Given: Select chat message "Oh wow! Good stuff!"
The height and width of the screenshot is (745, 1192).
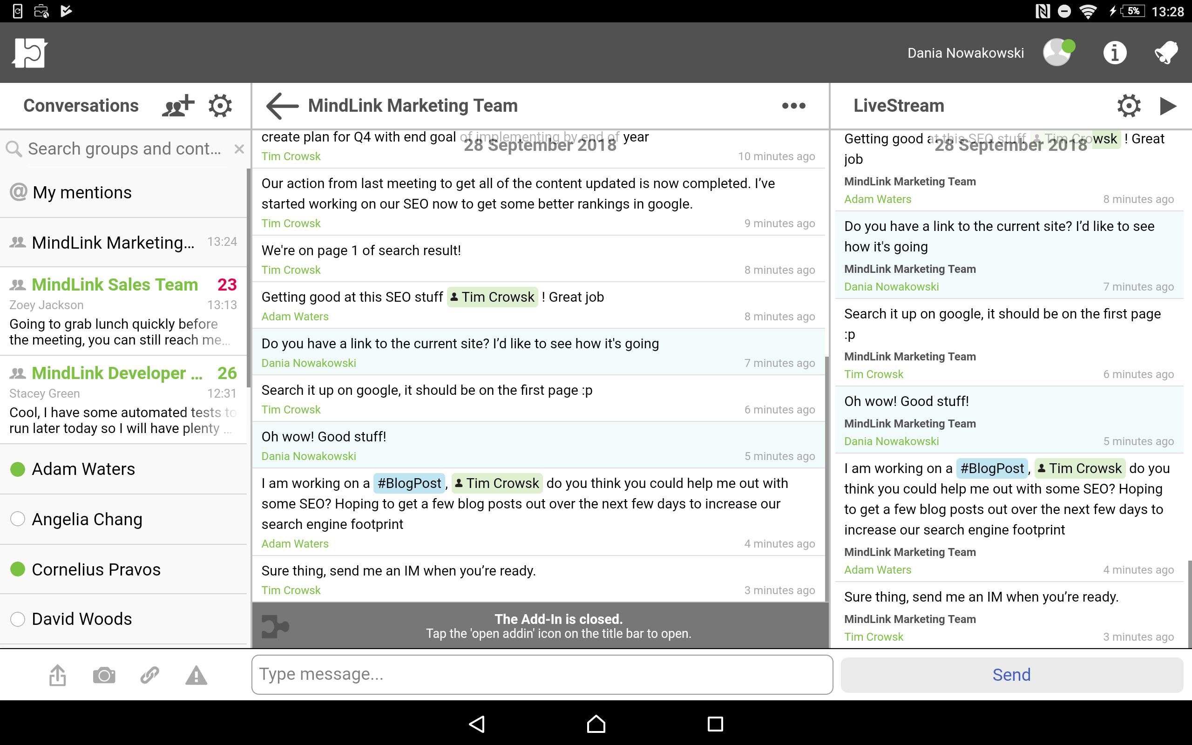Looking at the screenshot, I should pos(538,445).
